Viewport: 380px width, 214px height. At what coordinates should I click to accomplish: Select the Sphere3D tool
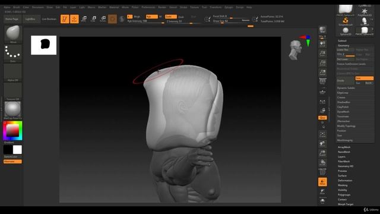tap(346, 32)
